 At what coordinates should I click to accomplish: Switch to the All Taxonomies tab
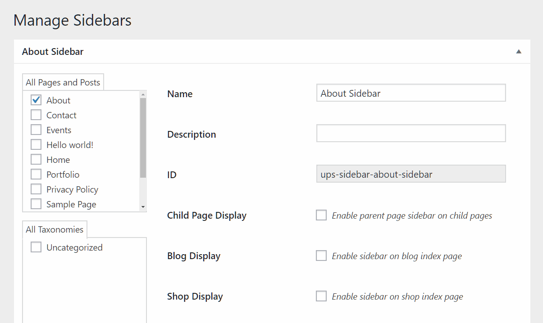[55, 229]
